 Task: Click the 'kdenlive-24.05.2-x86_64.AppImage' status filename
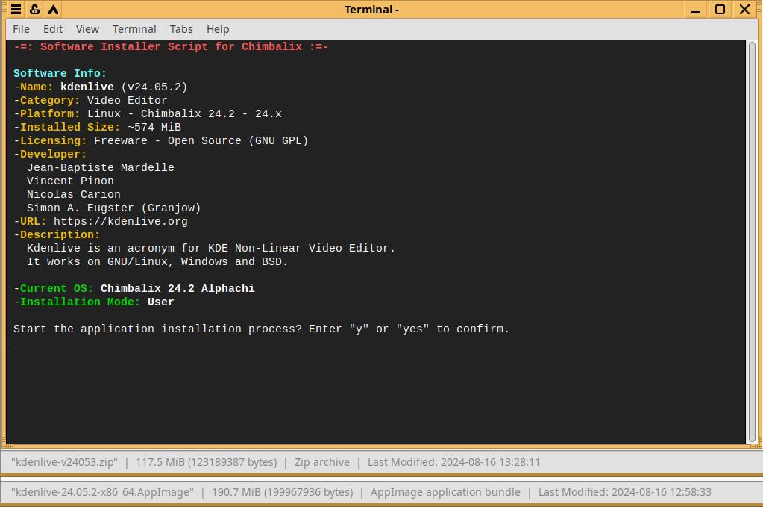[x=102, y=492]
